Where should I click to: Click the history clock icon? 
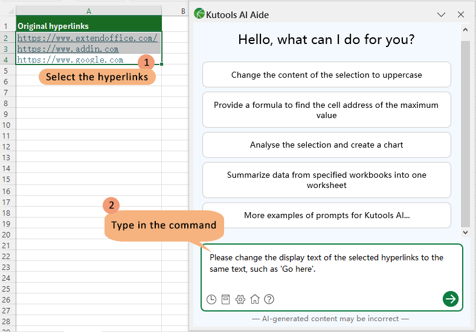pos(211,299)
